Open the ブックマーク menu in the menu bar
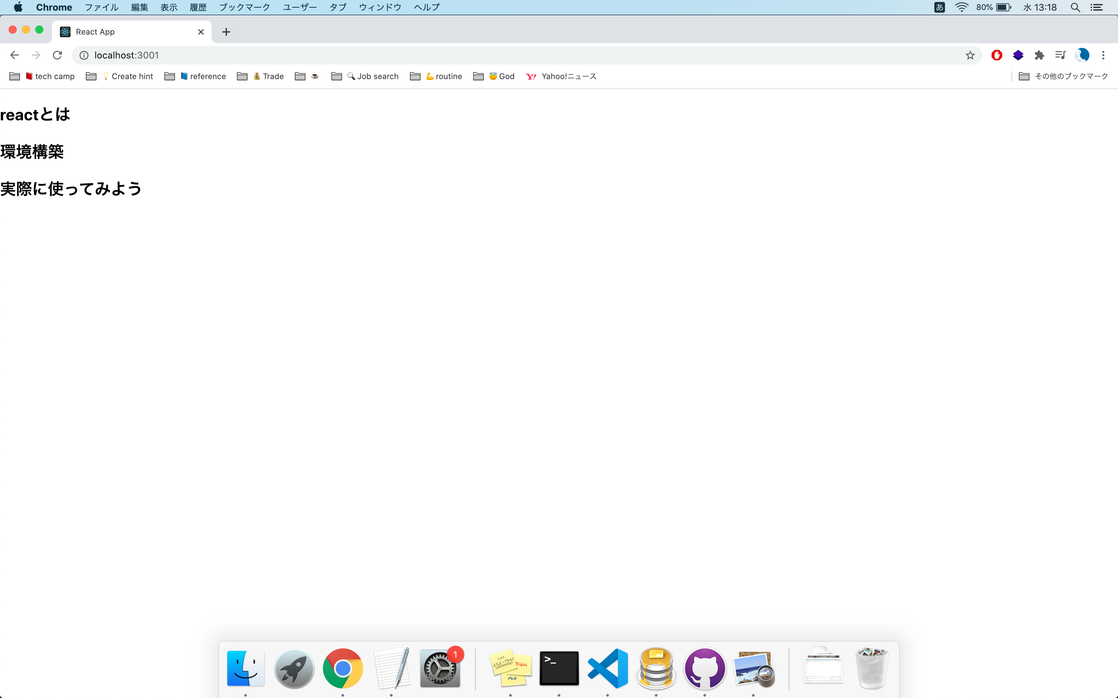The image size is (1118, 698). [x=244, y=7]
